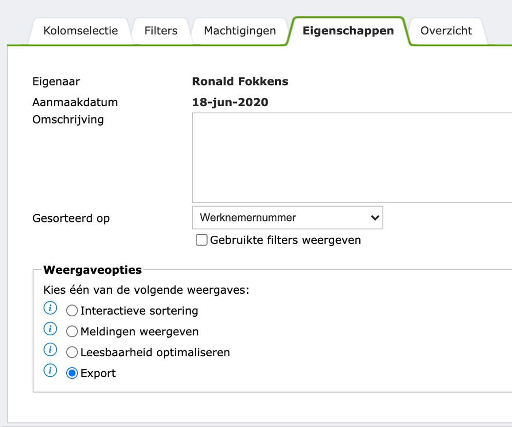
Task: Switch to the Kolomselectie tab
Action: point(80,31)
